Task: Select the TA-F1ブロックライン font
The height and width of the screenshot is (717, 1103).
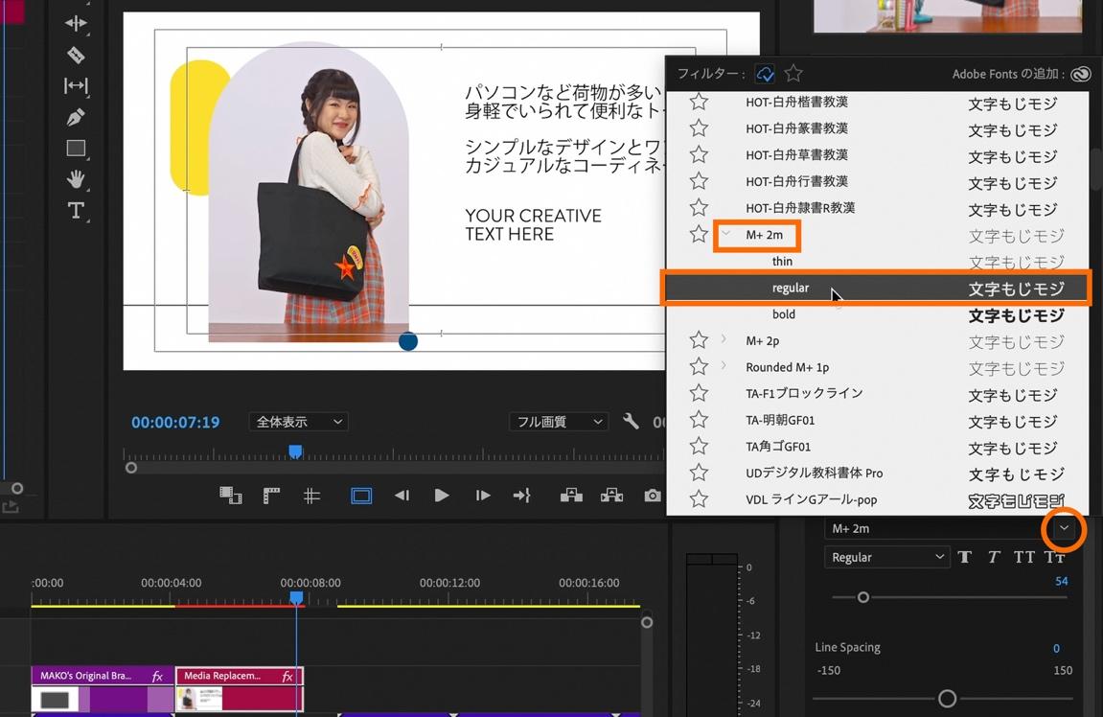Action: click(x=877, y=393)
